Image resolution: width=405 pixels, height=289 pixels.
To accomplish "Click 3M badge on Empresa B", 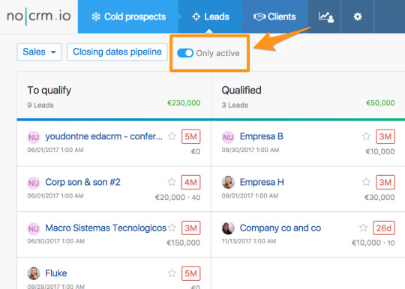I will coord(385,136).
